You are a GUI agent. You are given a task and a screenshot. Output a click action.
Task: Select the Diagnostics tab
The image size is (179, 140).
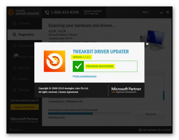pyautogui.click(x=25, y=35)
